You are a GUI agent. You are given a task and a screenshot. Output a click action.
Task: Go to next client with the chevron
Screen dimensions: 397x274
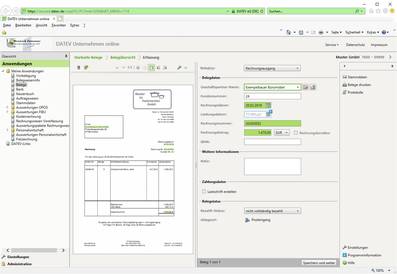coord(391,57)
